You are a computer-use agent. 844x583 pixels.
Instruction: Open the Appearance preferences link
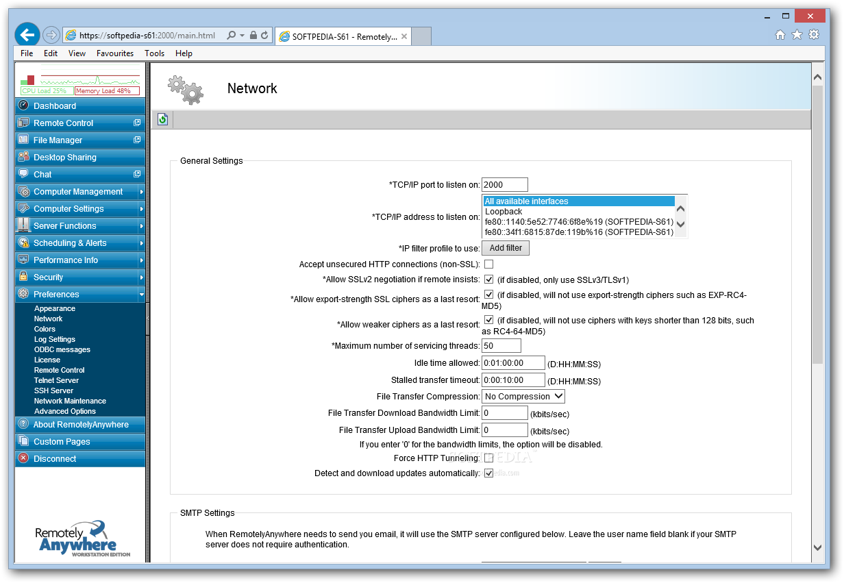55,308
